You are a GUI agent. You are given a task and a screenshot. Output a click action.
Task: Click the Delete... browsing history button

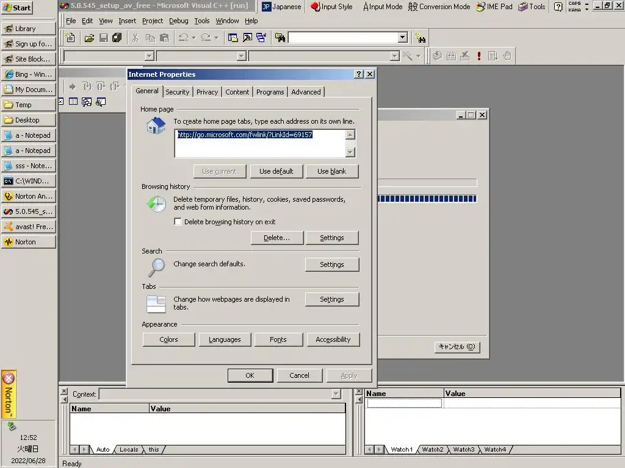click(276, 238)
